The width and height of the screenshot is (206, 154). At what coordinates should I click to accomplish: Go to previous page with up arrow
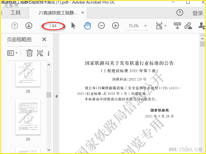pyautogui.click(x=15, y=26)
